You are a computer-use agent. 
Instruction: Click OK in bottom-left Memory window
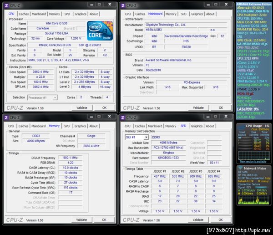pyautogui.click(x=104, y=220)
